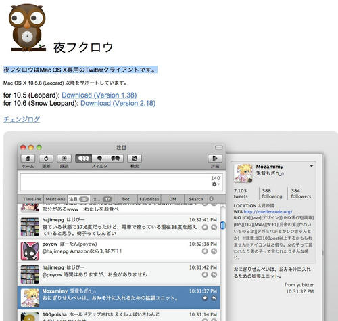Click the 100poisha username
Screen dimensions: 338x321
pyautogui.click(x=55, y=314)
